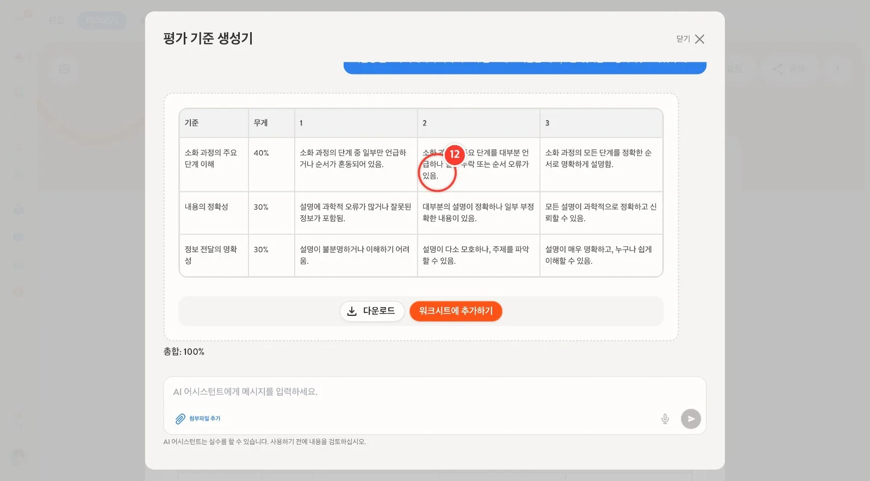
Task: Select cell 모든 설명이 과학적으로 정확하고
Action: click(601, 213)
